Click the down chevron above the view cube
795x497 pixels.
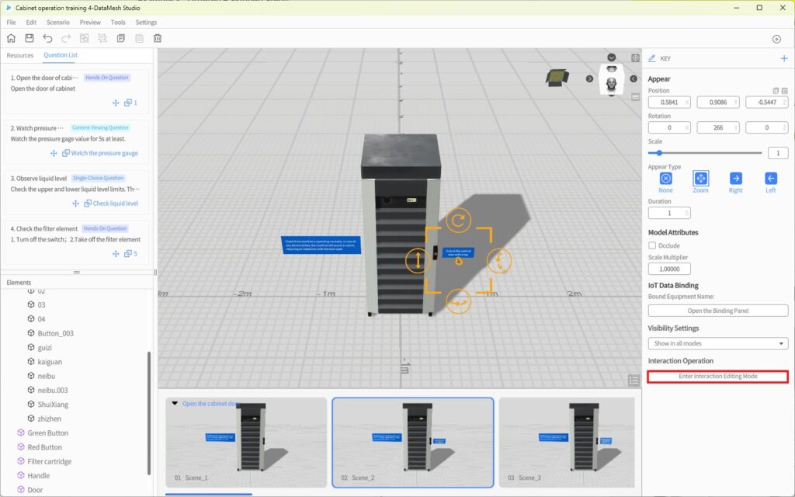click(x=612, y=57)
